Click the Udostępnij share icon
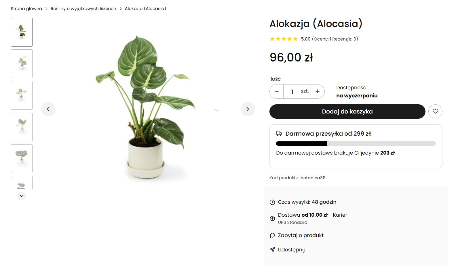 [272, 249]
